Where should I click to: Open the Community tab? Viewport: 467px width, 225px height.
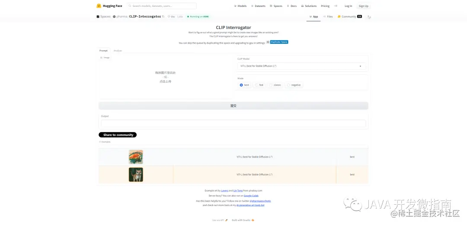click(350, 17)
